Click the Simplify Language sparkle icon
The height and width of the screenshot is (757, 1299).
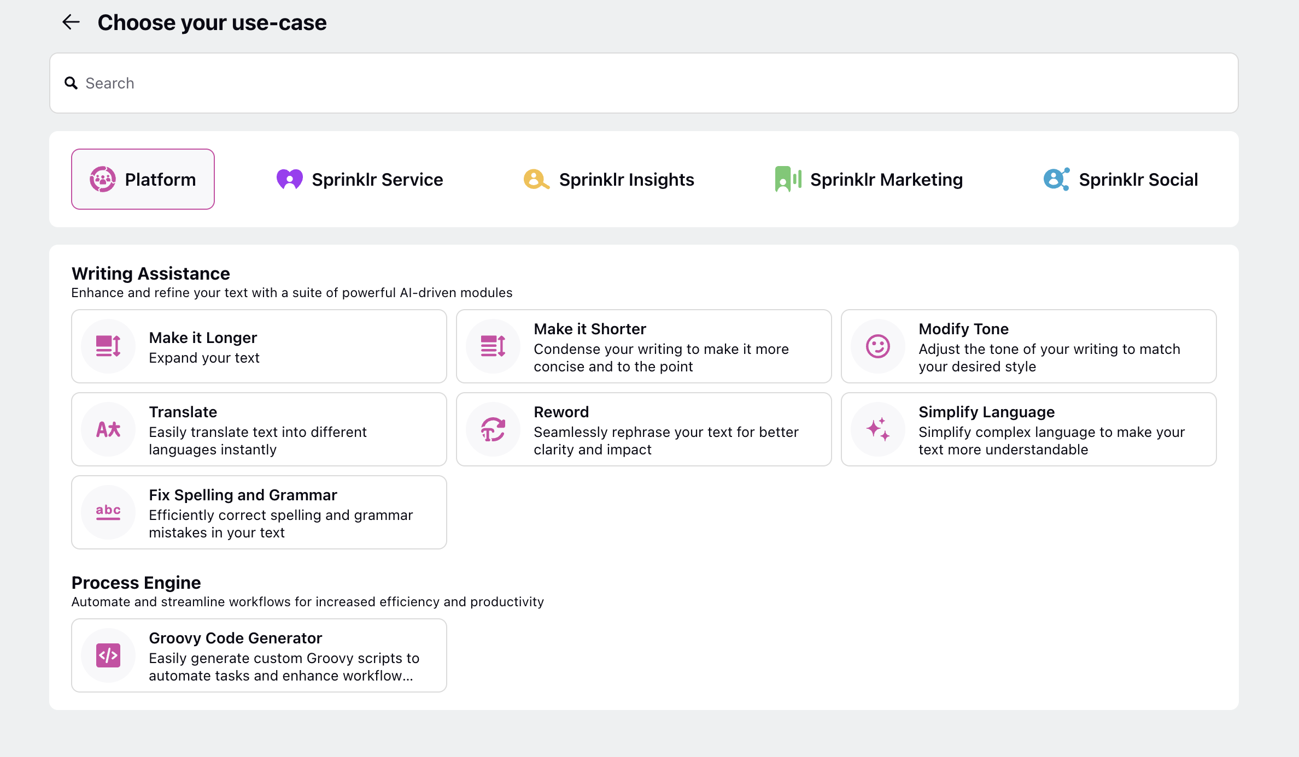coord(878,429)
